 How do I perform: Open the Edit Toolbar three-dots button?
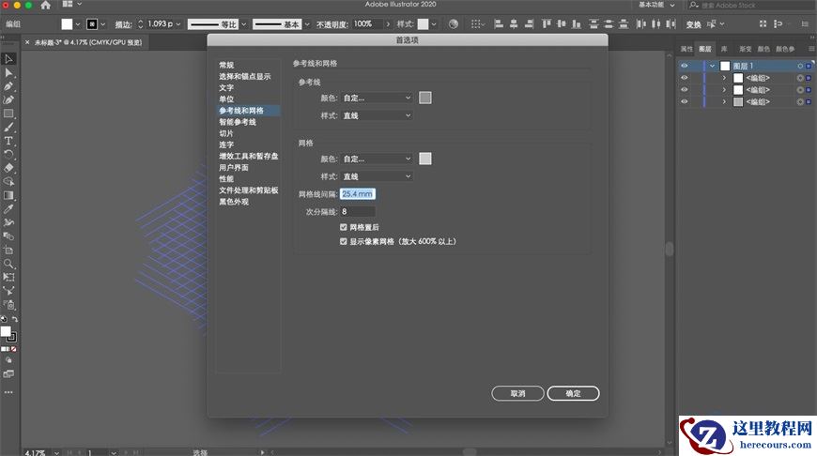coord(8,392)
